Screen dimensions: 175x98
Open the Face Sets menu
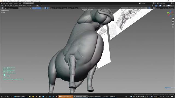click(x=29, y=5)
